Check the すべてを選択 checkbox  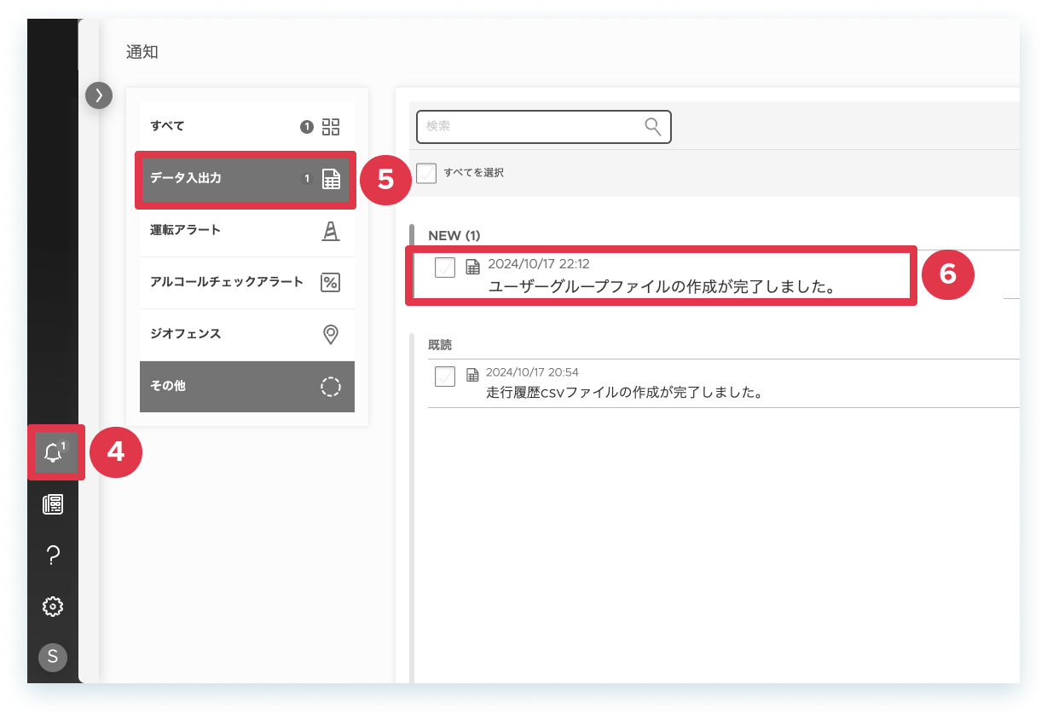point(426,173)
